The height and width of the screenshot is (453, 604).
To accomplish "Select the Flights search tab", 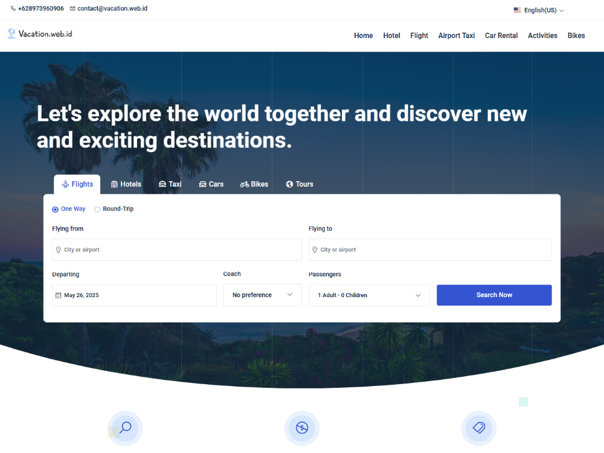I will click(x=77, y=184).
